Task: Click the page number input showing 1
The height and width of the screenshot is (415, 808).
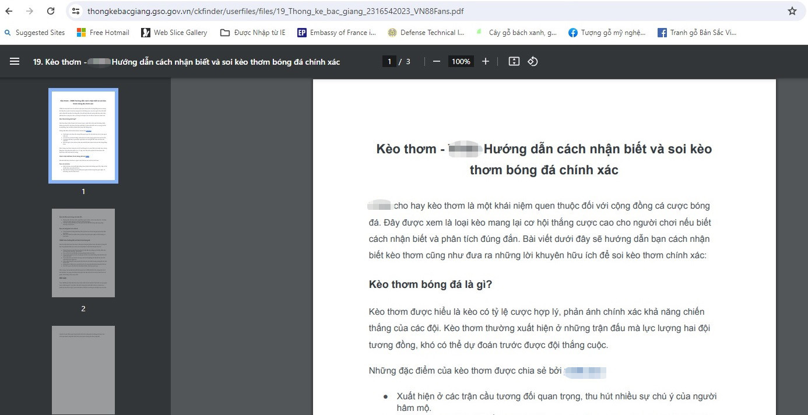Action: pyautogui.click(x=389, y=61)
